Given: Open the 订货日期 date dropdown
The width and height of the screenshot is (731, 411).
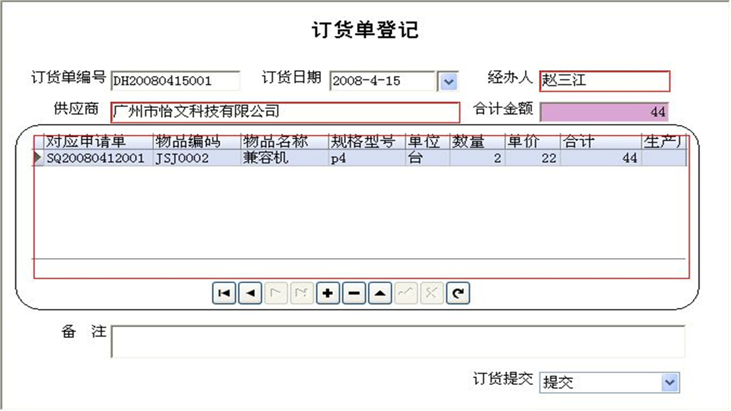Looking at the screenshot, I should pyautogui.click(x=449, y=81).
